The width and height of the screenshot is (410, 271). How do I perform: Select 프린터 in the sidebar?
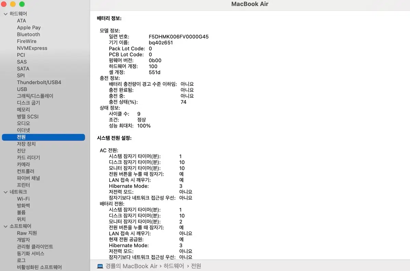24,185
